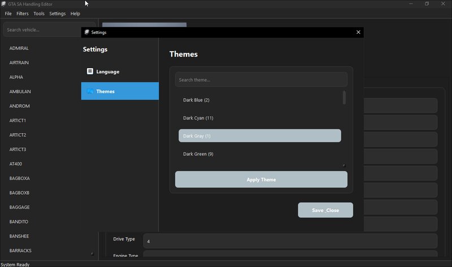Select BARRACKS in the vehicle list
The width and height of the screenshot is (452, 267).
point(20,250)
